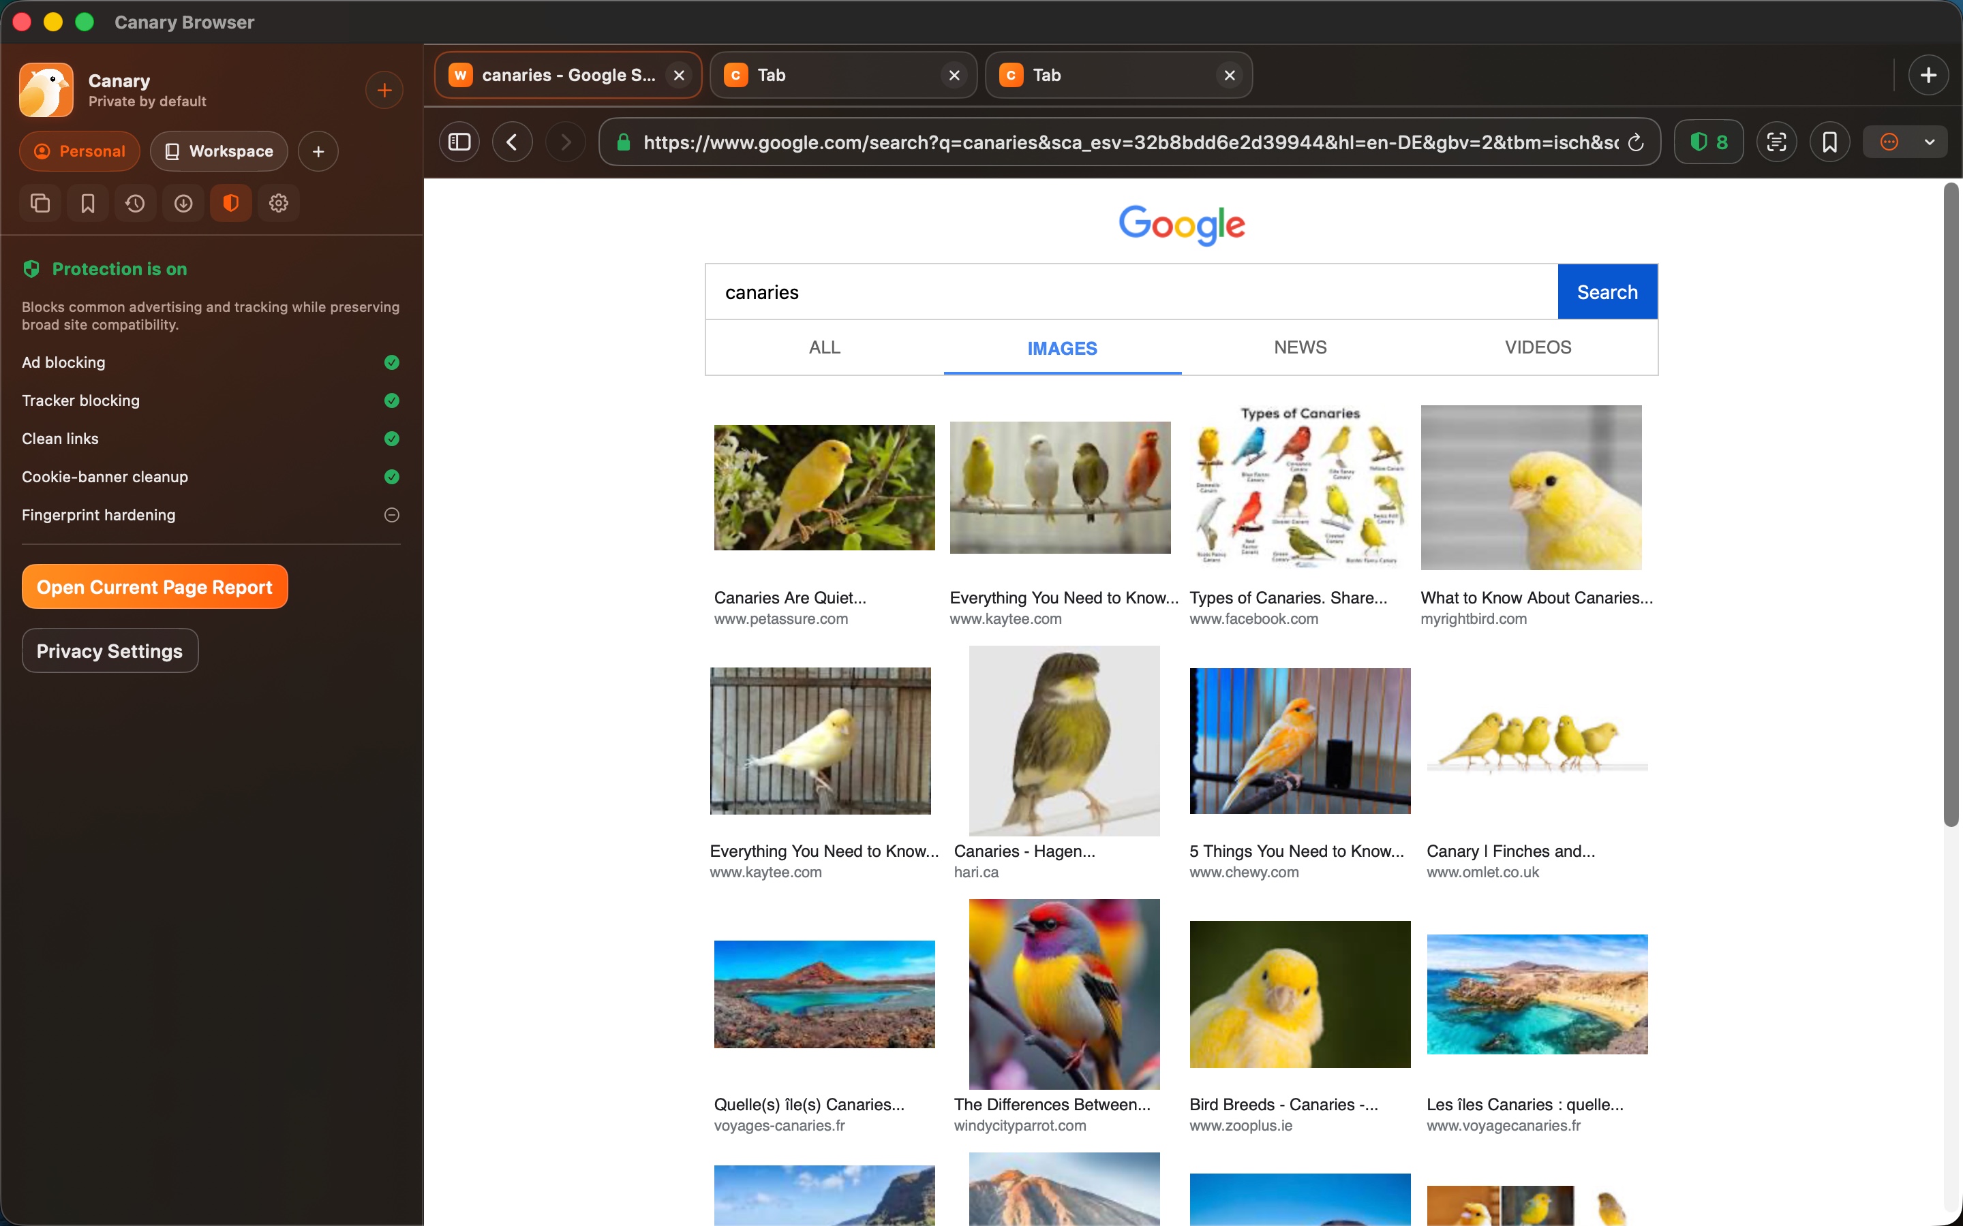This screenshot has height=1226, width=1963.
Task: Toggle Cookie-banner cleanup status check
Action: pos(392,477)
